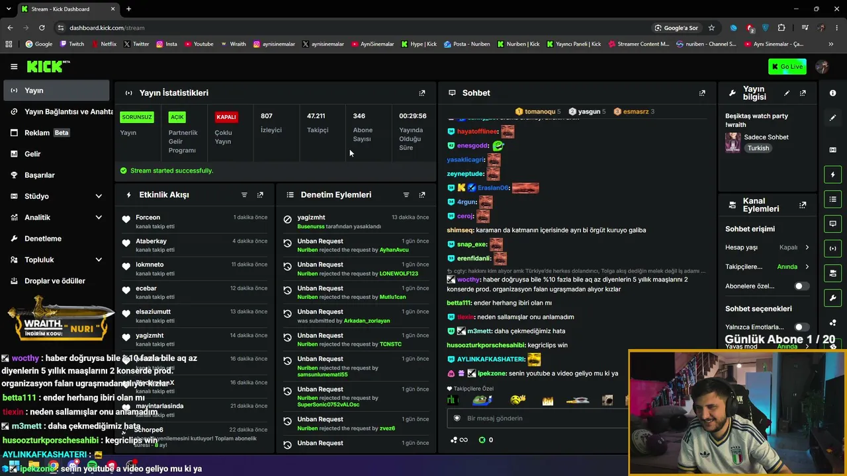Viewport: 847px width, 476px height.
Task: Click the Go Live button
Action: [x=787, y=66]
